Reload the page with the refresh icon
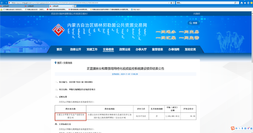This screenshot has height=133, width=253. [173, 3]
